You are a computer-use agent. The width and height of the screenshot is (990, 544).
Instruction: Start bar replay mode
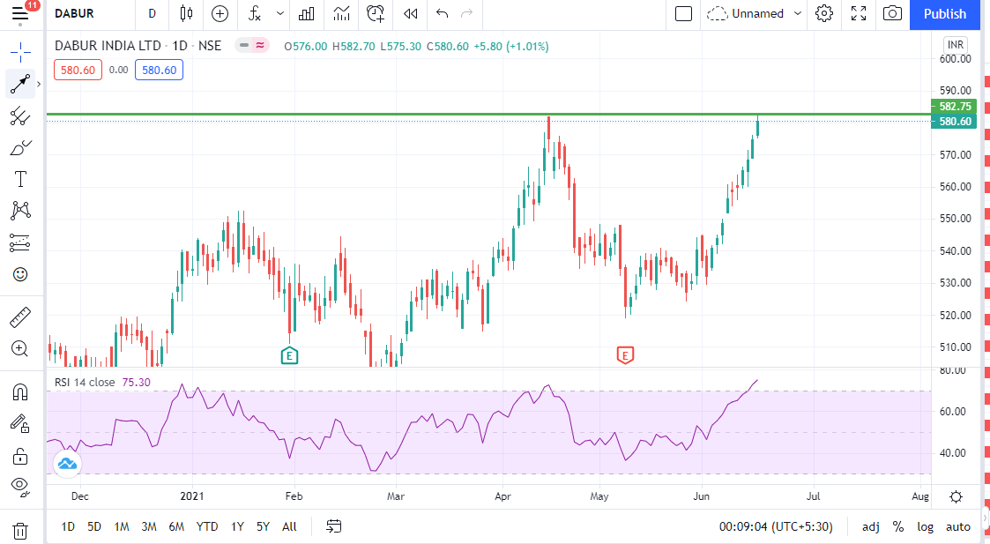click(x=410, y=13)
